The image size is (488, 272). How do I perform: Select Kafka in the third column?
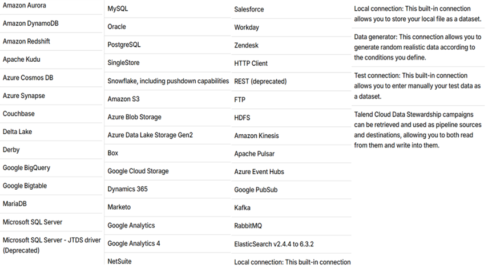tap(242, 208)
